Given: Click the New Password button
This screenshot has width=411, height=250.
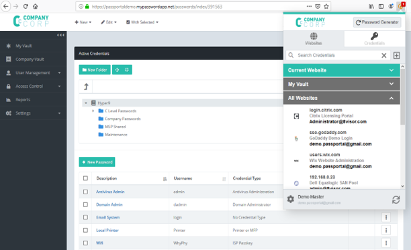Looking at the screenshot, I should (97, 162).
